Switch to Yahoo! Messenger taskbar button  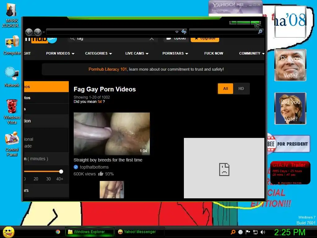pyautogui.click(x=140, y=232)
